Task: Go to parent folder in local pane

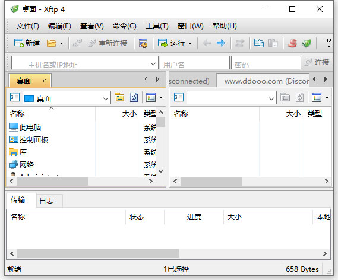Action: coord(119,97)
